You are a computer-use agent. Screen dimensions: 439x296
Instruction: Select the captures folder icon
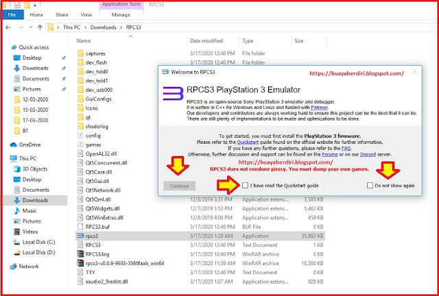point(80,53)
